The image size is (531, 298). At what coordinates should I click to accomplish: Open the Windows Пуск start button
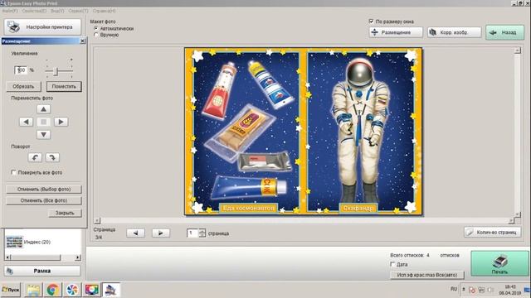pos(11,290)
